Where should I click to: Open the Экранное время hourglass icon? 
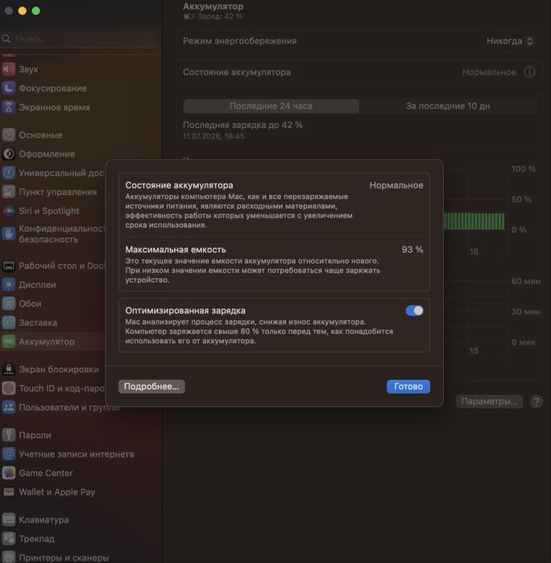(x=9, y=107)
